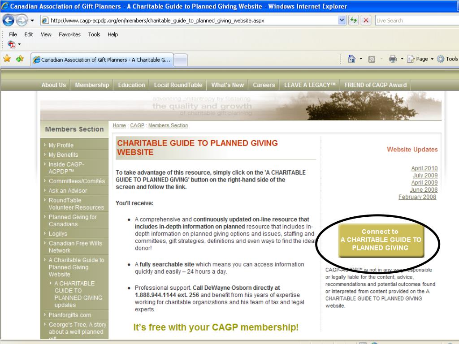This screenshot has width=459, height=344.
Task: Open the Edit menu
Action: tap(29, 34)
